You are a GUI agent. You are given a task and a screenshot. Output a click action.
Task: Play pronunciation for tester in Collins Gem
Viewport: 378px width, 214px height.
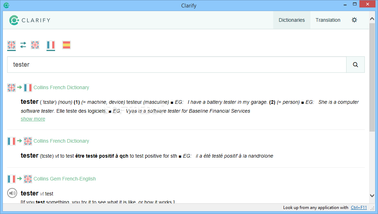pyautogui.click(x=12, y=193)
